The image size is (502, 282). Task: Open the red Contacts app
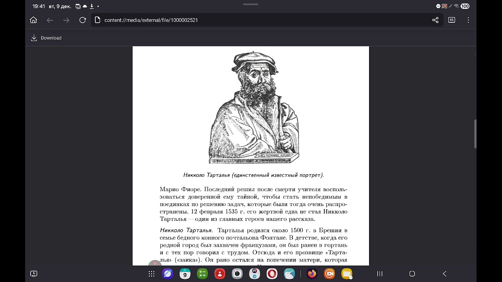tap(220, 274)
